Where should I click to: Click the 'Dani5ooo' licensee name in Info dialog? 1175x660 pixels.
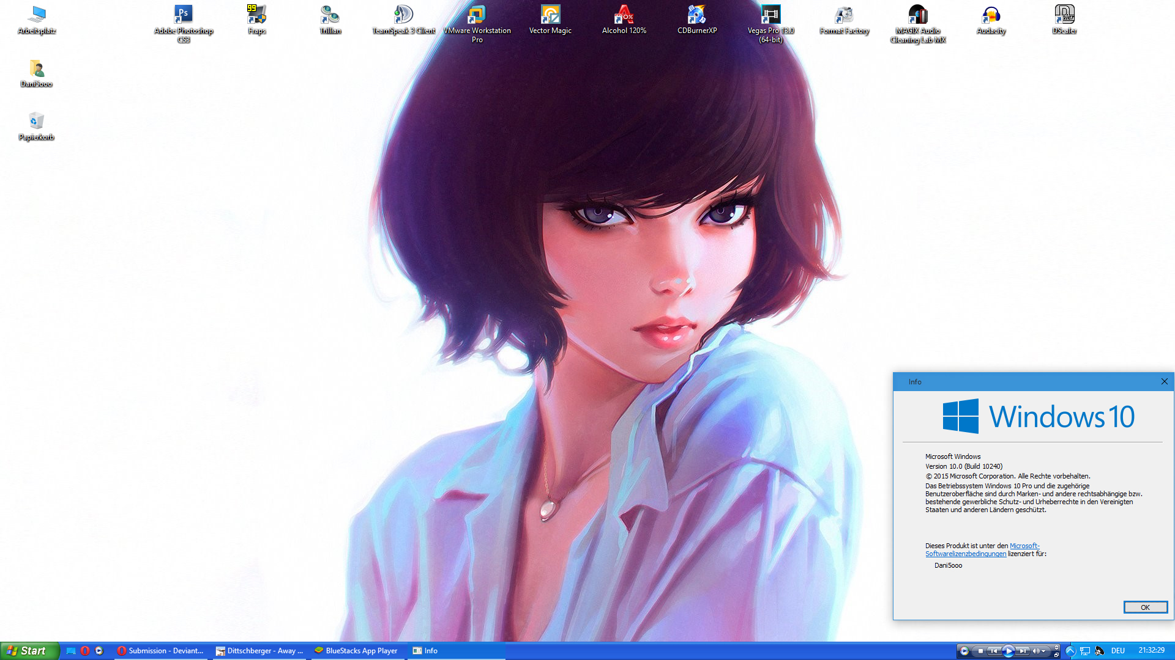click(x=948, y=566)
